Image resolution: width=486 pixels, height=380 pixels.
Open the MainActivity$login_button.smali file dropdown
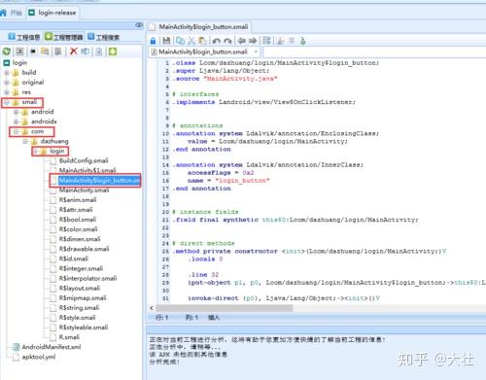tap(256, 52)
